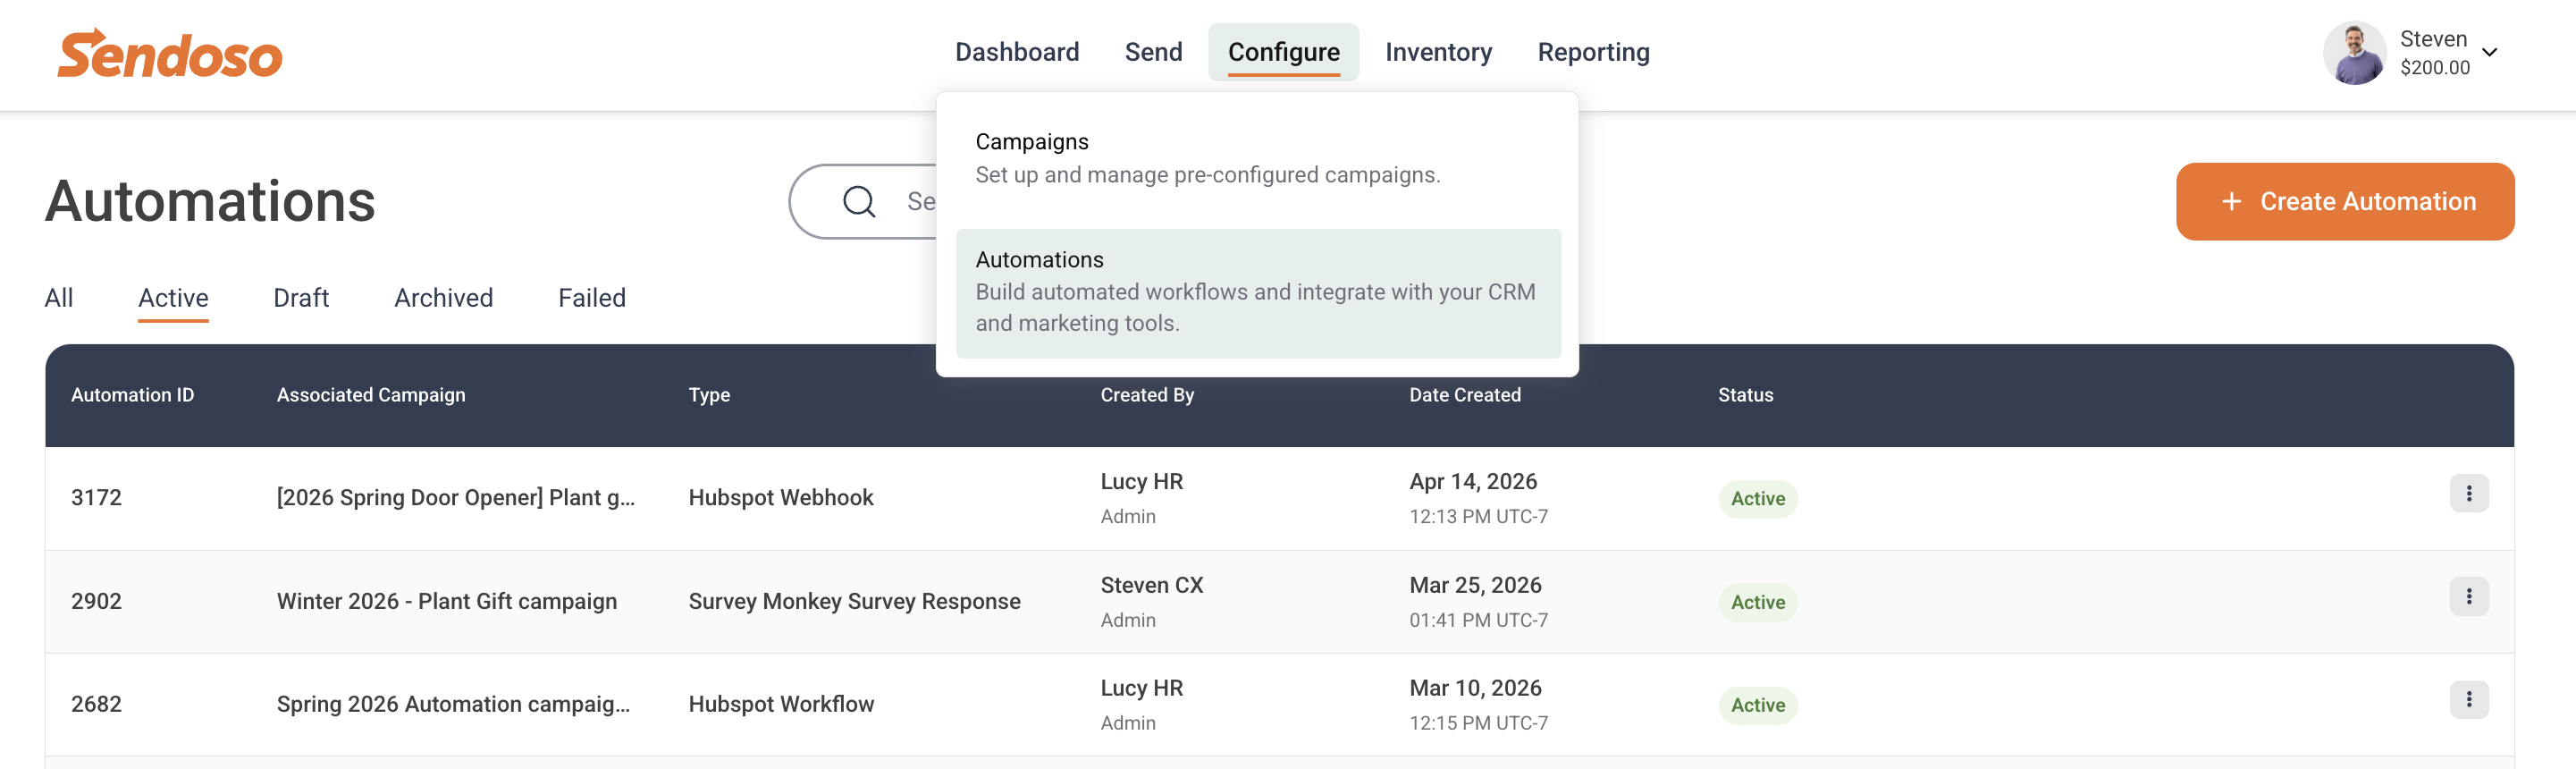Click the Mar 10, 2026 date
2576x769 pixels.
coord(1475,688)
